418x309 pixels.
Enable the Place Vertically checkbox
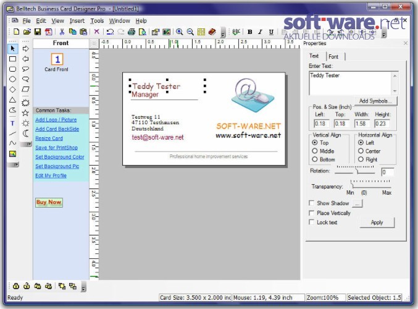point(311,213)
